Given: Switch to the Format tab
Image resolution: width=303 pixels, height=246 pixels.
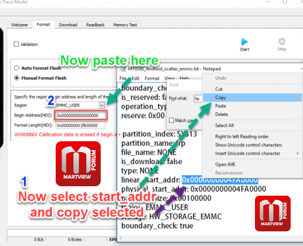Looking at the screenshot, I should point(43,25).
